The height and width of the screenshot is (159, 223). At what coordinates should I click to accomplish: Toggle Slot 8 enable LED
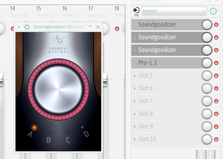(216, 114)
